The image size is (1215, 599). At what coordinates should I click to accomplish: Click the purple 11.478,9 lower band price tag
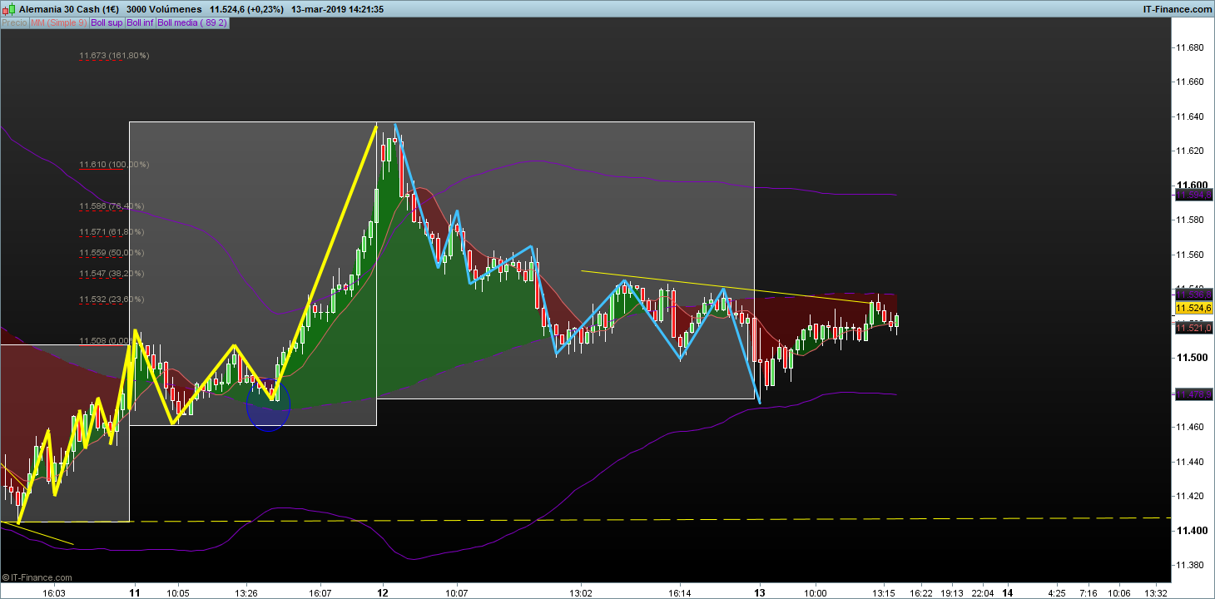[x=1193, y=394]
